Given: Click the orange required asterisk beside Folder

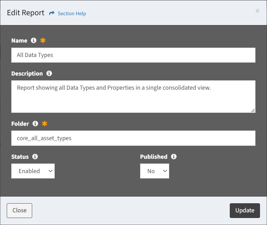Looking at the screenshot, I should [x=45, y=123].
